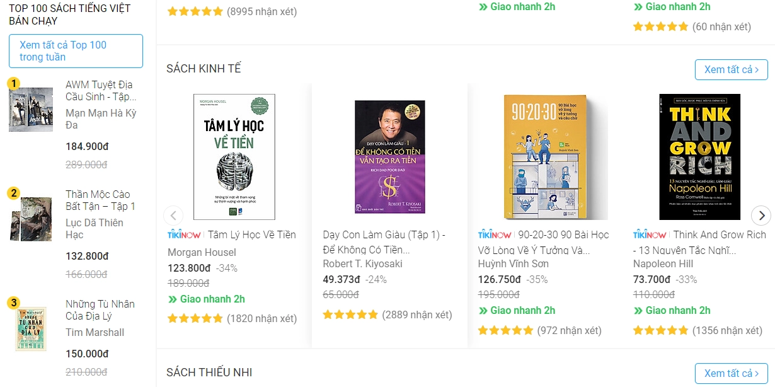Open Xem tất cả for Sách Kinh Tế

(732, 69)
